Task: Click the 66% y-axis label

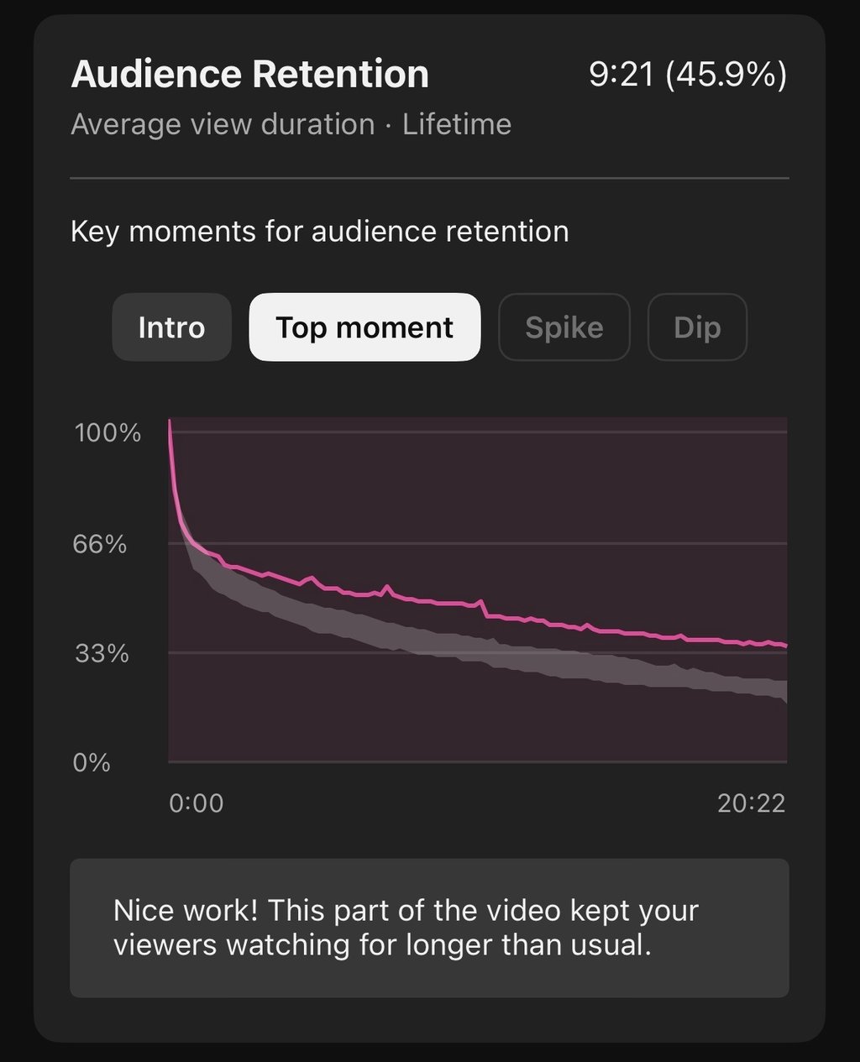Action: click(99, 544)
